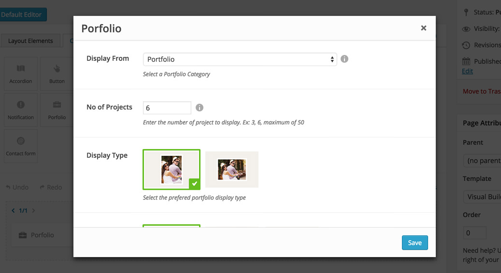The image size is (501, 273).
Task: Add the Contact form element
Action: [x=21, y=146]
